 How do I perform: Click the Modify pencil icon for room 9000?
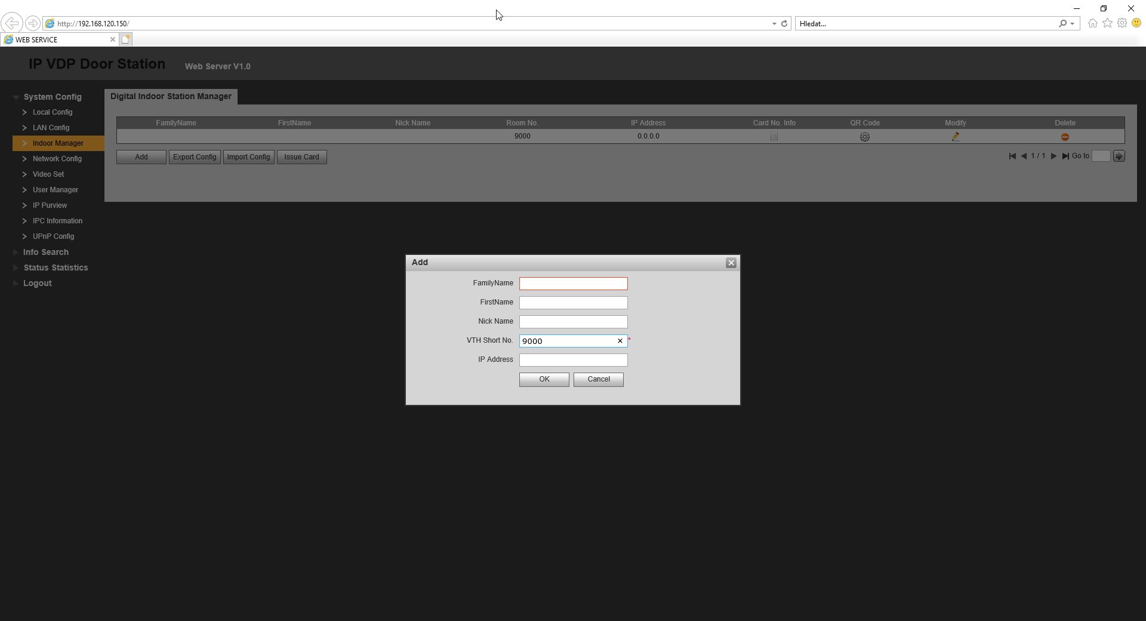[x=955, y=137]
